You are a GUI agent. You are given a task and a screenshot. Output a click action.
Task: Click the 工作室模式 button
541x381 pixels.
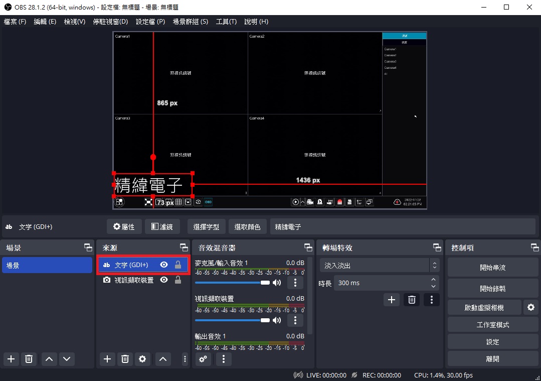pos(493,325)
